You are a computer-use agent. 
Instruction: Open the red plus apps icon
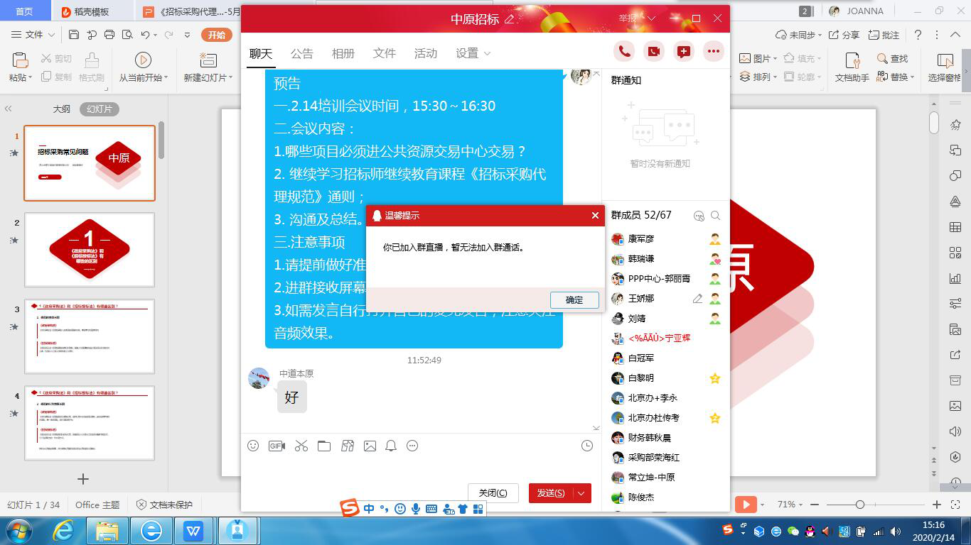pyautogui.click(x=683, y=51)
